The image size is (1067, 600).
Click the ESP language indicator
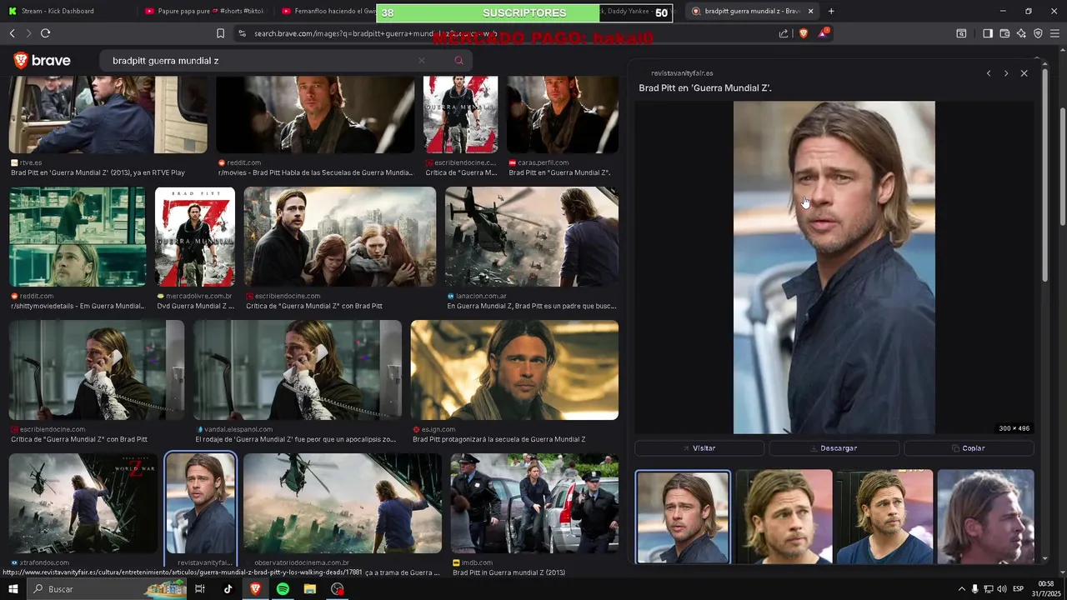tap(1018, 589)
